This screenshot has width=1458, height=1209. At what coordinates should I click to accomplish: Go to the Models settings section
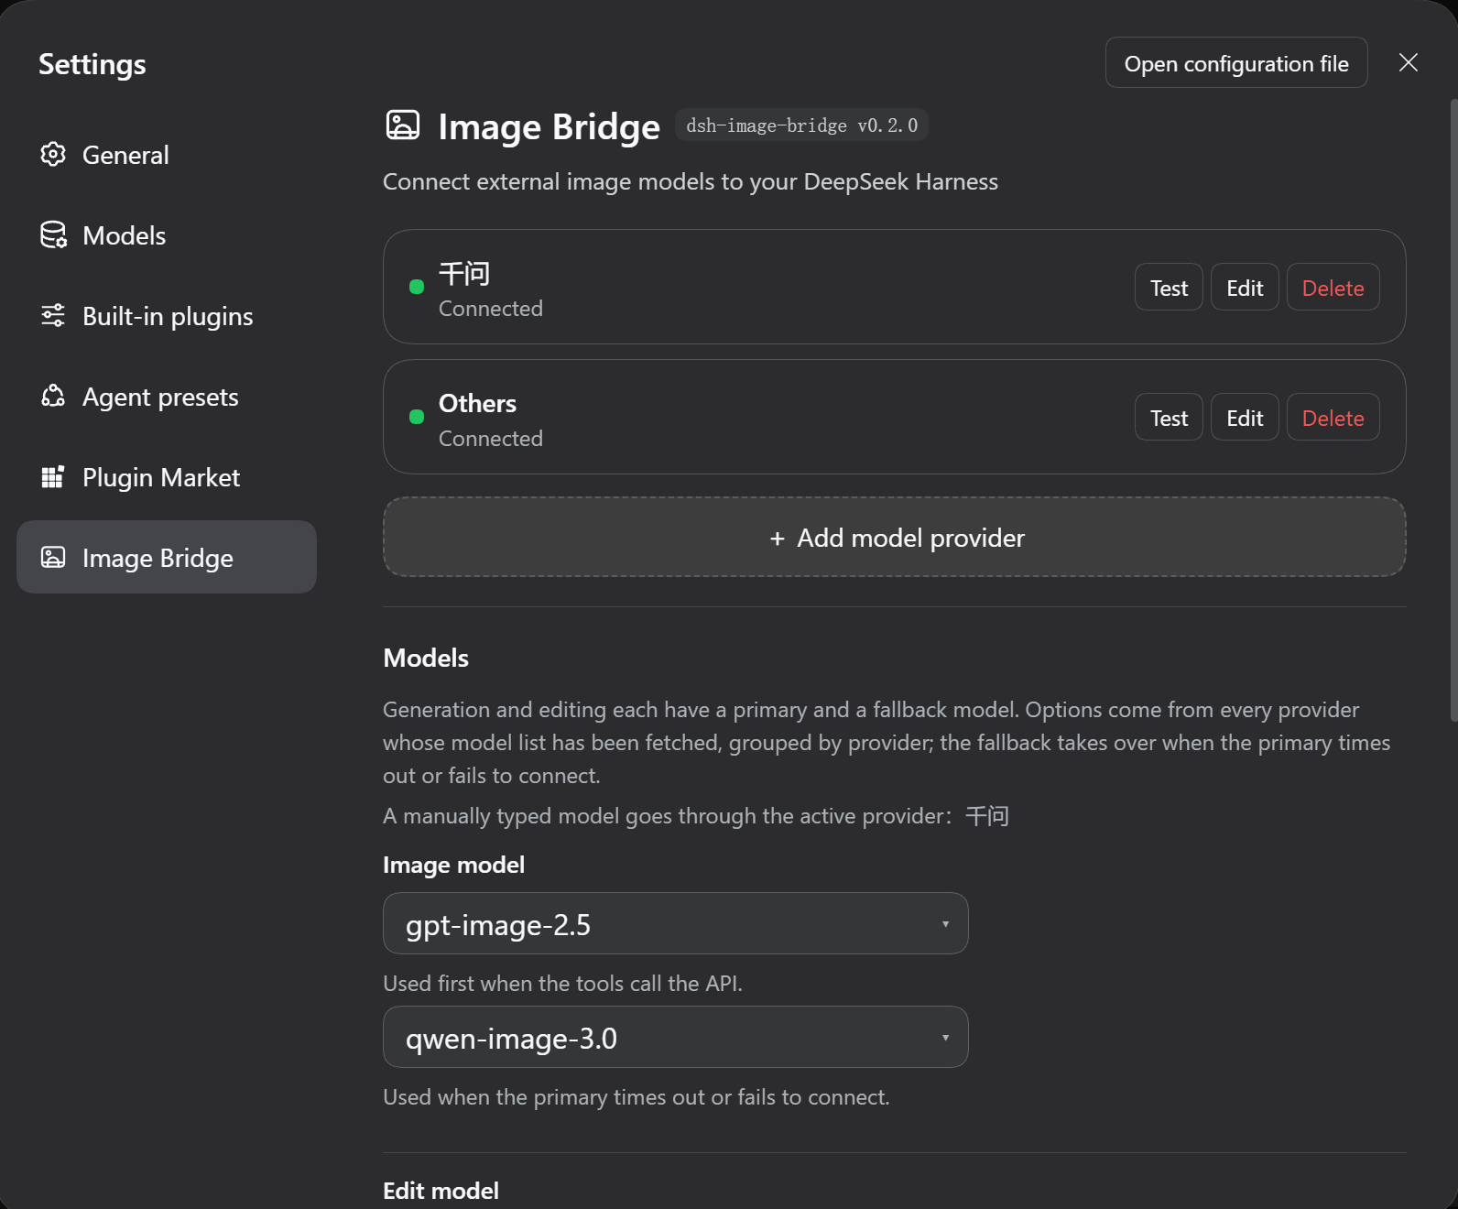click(x=167, y=234)
